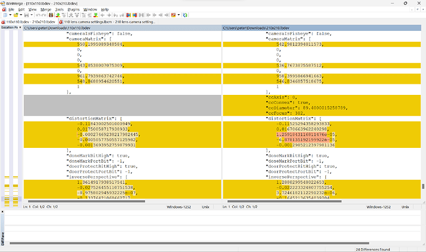Click the Save toolbar icon
The image size is (426, 252).
pos(27,15)
